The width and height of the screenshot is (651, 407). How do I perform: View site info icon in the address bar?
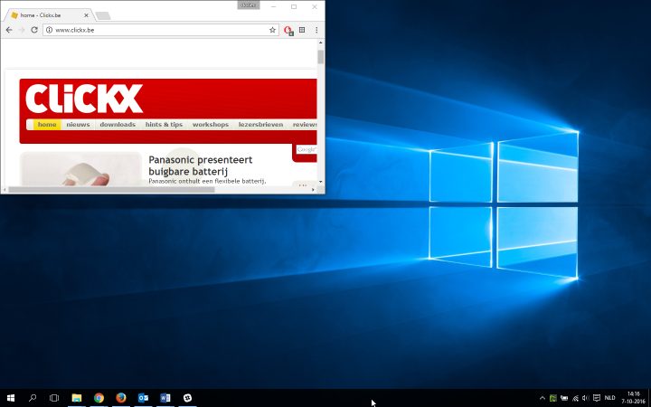[49, 30]
